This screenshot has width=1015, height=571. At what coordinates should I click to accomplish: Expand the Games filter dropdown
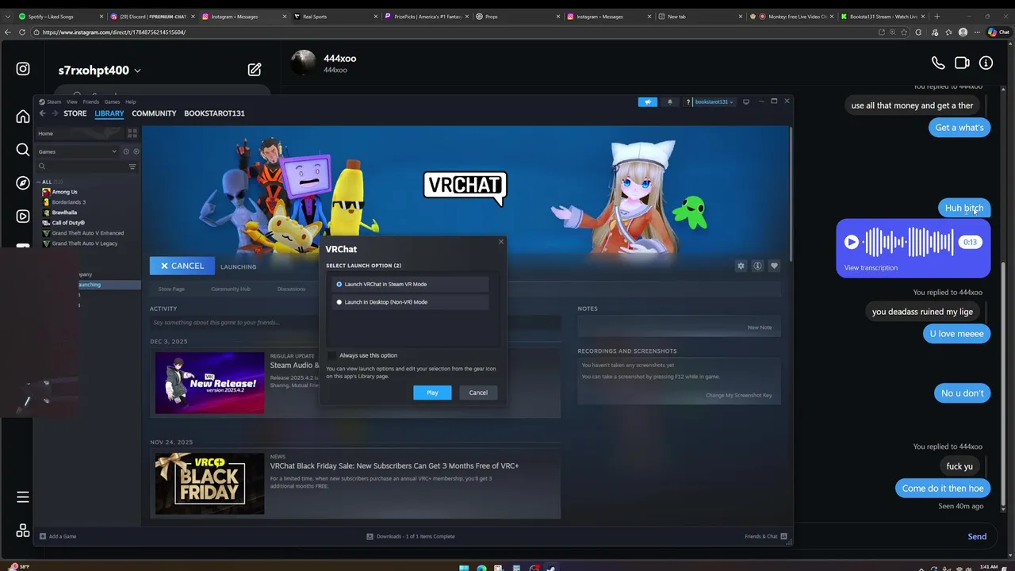[x=78, y=151]
